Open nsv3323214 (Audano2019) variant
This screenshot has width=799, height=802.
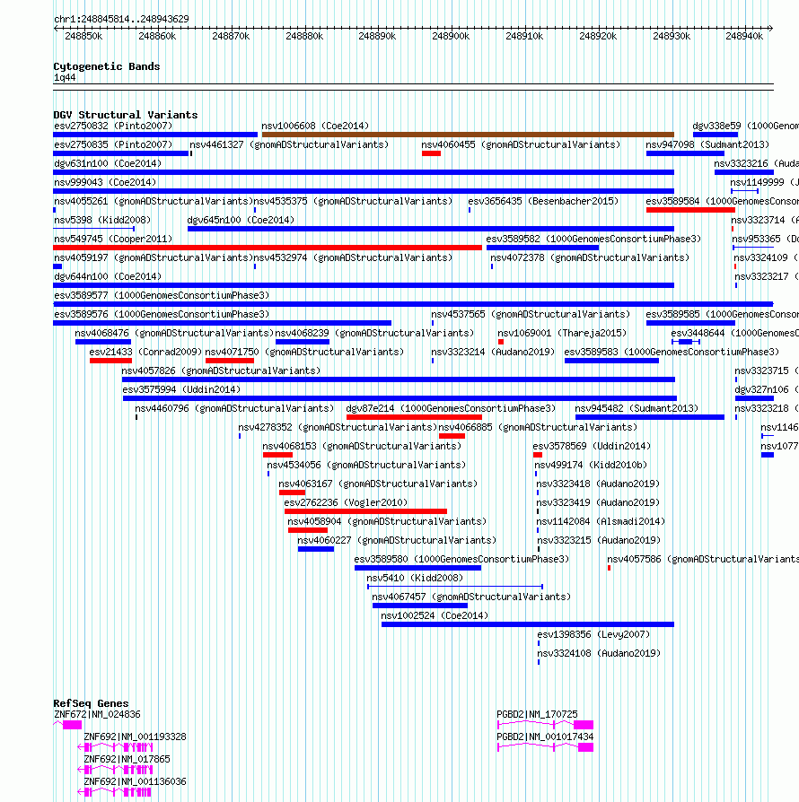point(493,352)
